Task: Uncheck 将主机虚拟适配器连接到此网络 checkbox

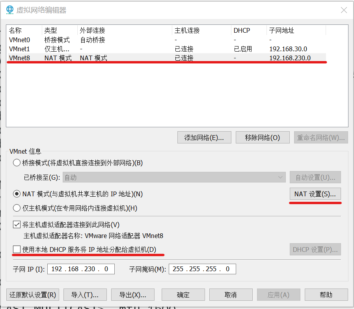Action: coord(17,225)
